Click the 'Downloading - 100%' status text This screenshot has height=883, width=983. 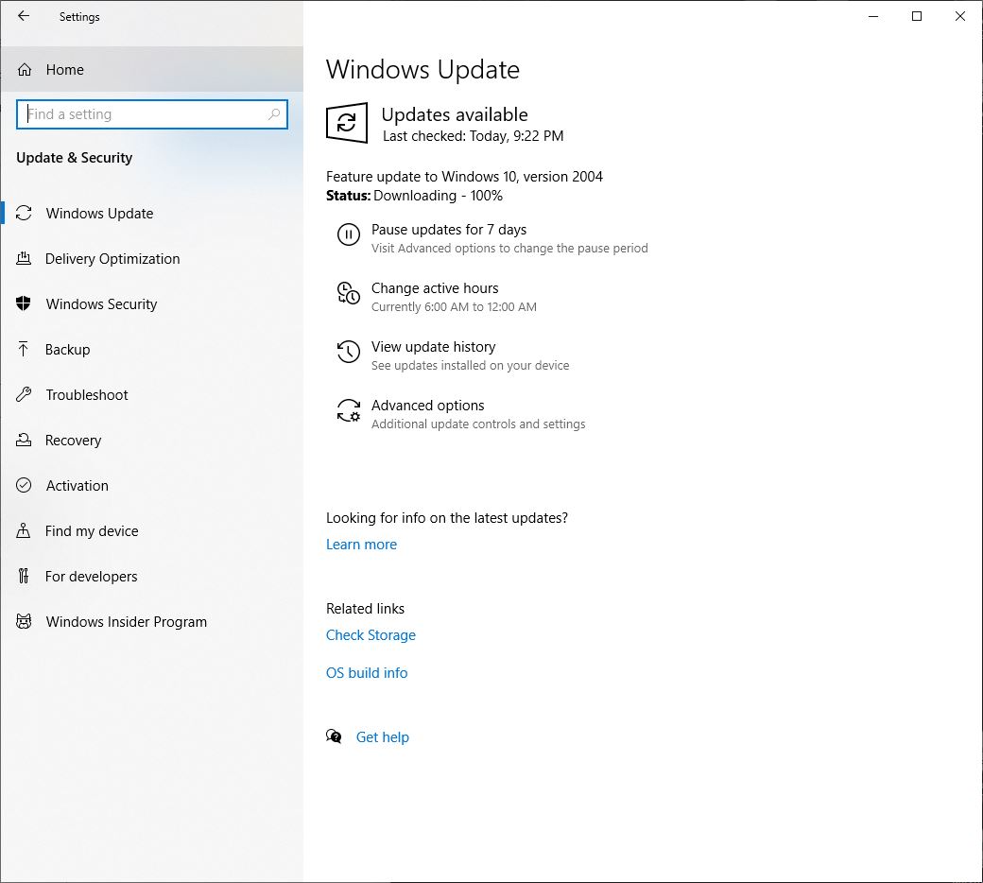coord(438,196)
